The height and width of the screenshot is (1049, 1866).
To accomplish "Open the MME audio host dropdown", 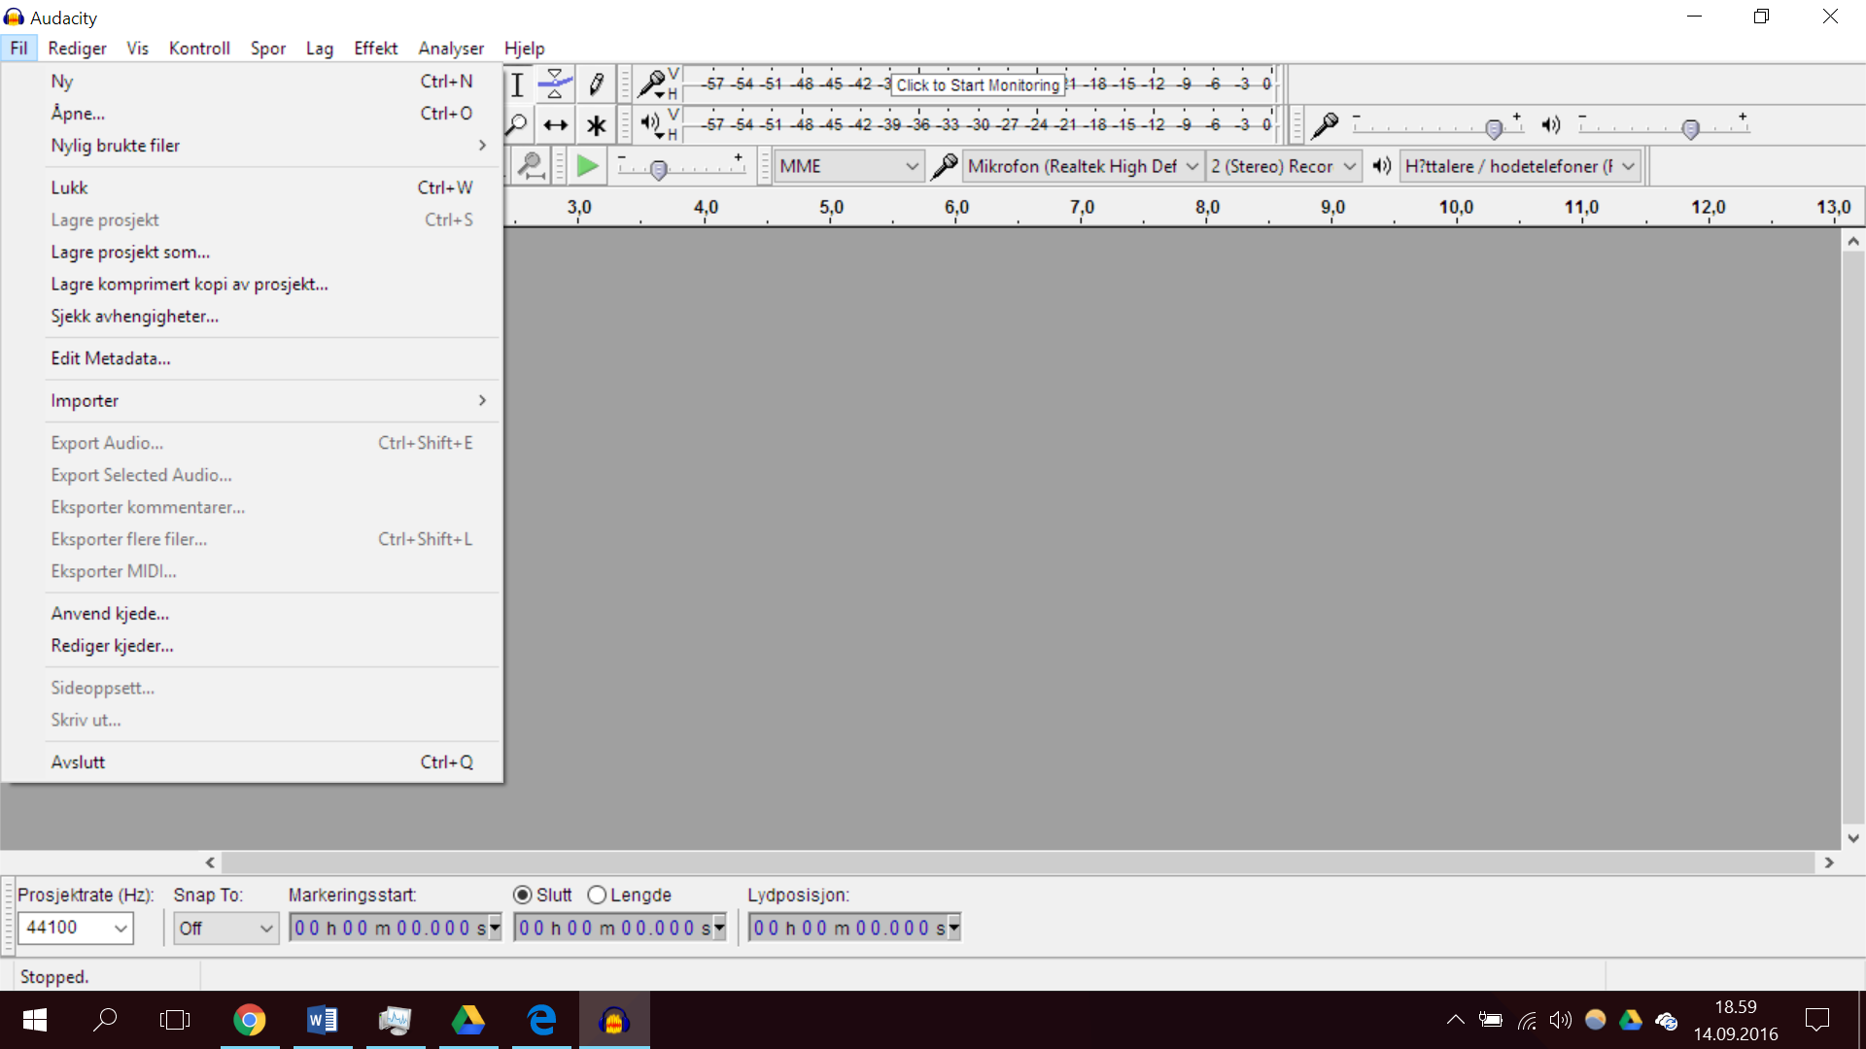I will pos(848,166).
